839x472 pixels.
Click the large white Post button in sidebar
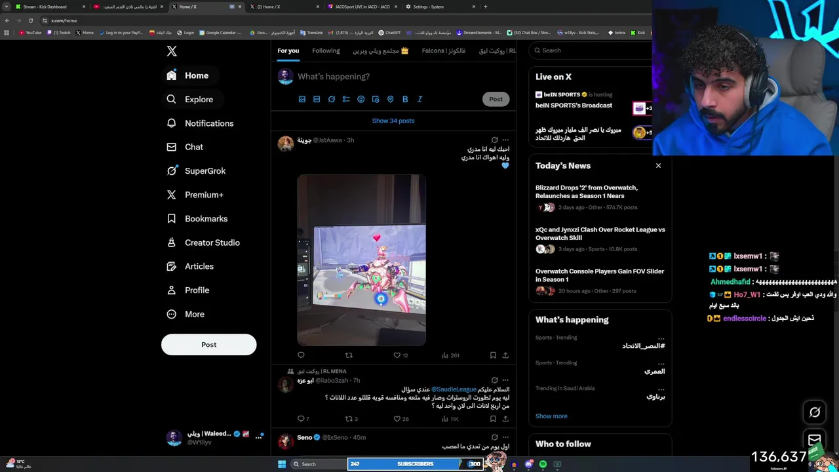click(x=208, y=345)
